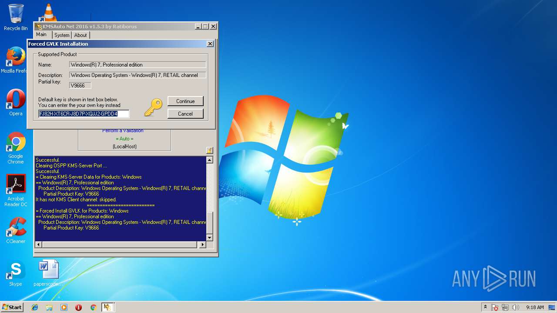Click the yellow key icon in dialog

(153, 107)
